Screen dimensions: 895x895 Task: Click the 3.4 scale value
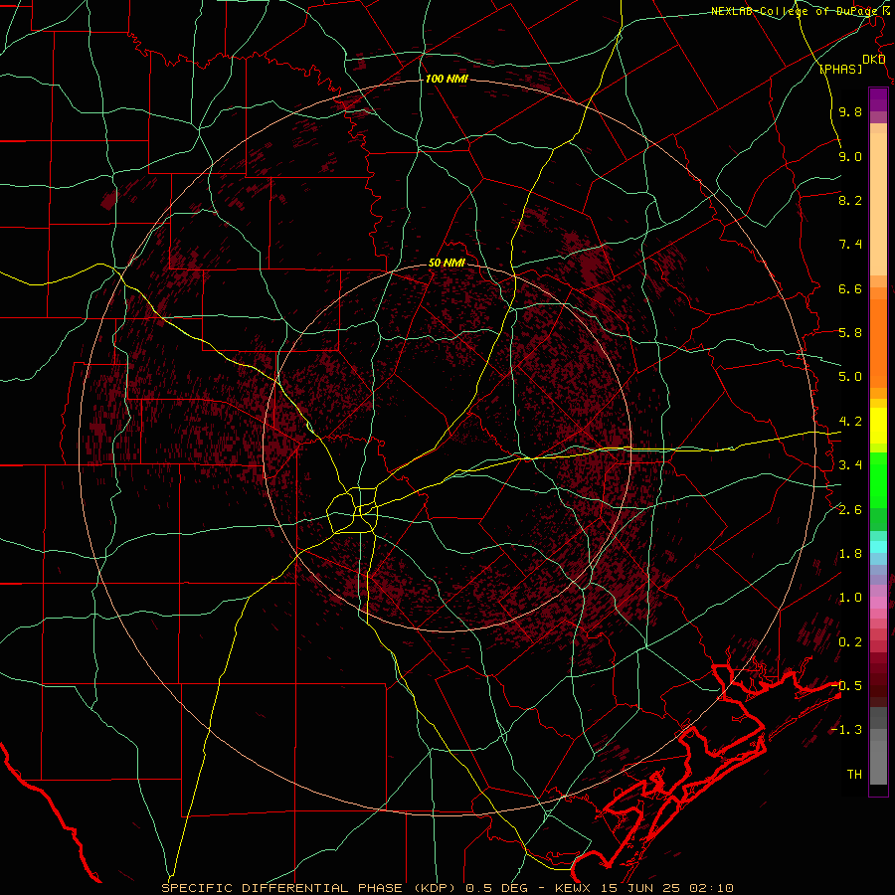click(x=850, y=465)
